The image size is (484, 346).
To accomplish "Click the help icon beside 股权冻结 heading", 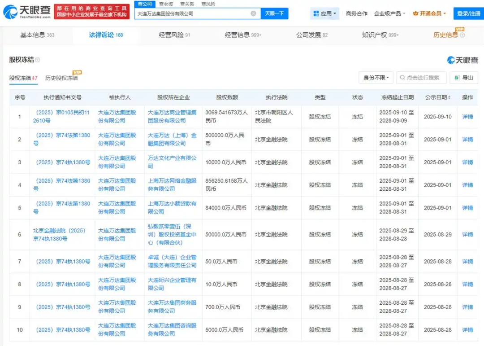I will [38, 60].
